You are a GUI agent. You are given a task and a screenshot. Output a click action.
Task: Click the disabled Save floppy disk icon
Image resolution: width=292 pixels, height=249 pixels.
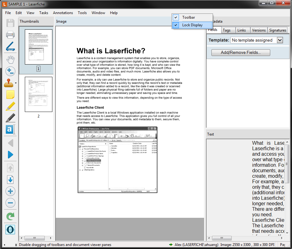[x=10, y=23]
